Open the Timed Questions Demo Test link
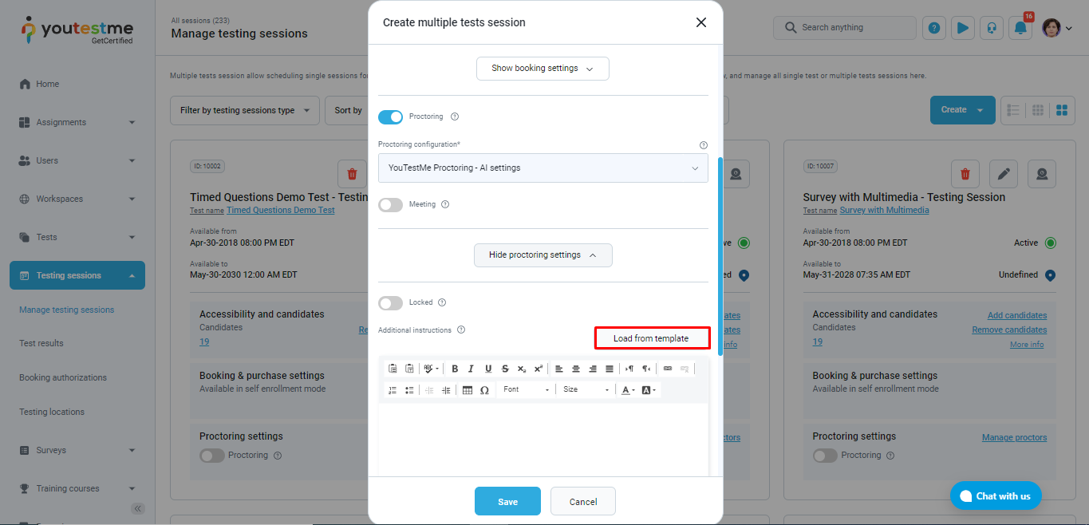The image size is (1089, 525). (x=281, y=211)
